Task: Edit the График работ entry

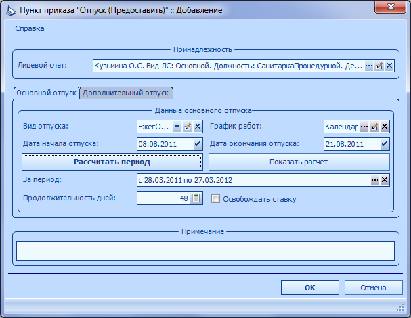Action: coord(374,127)
